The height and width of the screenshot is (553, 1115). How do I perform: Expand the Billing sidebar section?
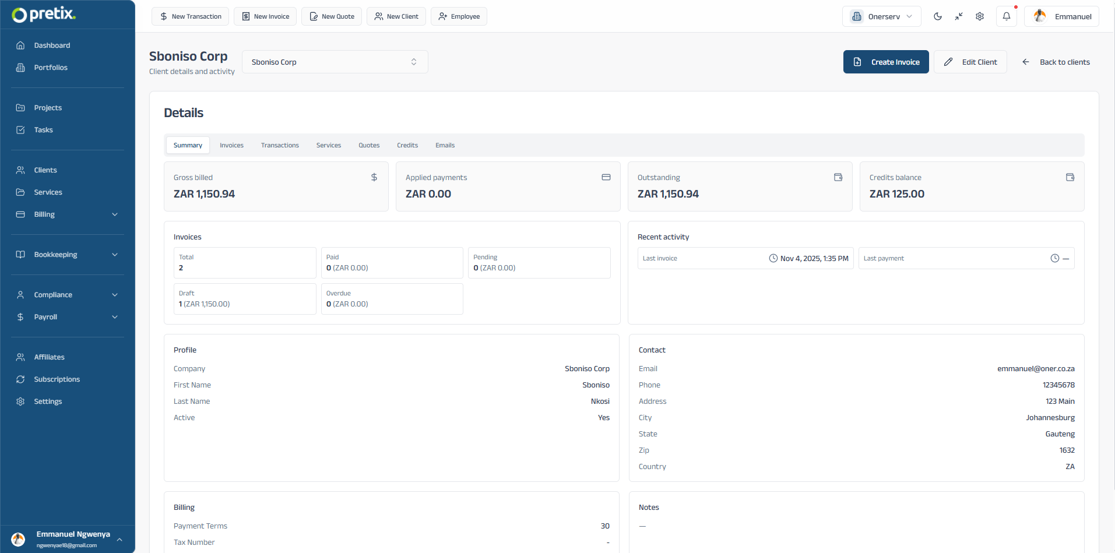pos(67,214)
